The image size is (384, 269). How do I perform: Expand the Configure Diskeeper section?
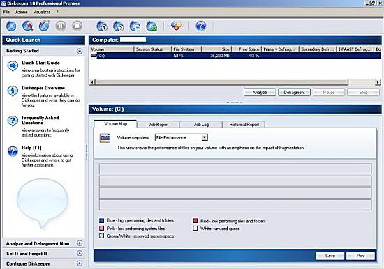tap(80, 263)
